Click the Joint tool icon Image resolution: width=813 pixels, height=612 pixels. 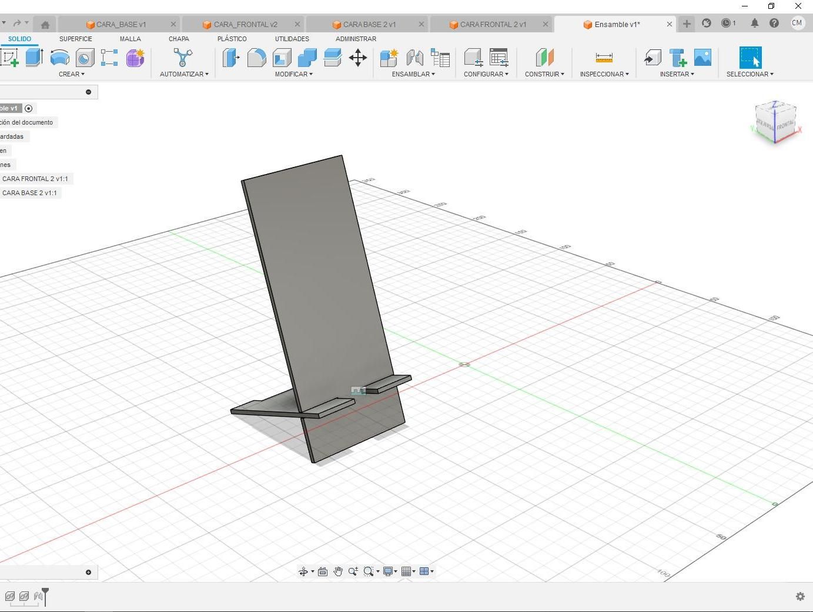pos(414,58)
